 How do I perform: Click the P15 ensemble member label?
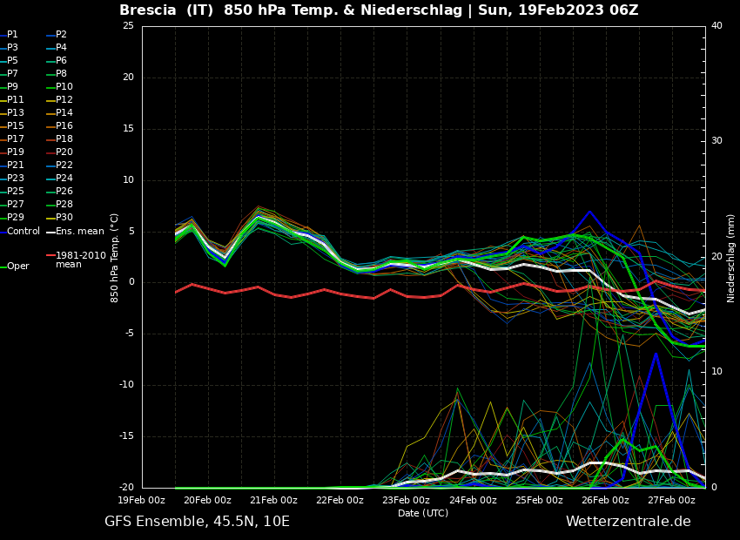click(15, 126)
